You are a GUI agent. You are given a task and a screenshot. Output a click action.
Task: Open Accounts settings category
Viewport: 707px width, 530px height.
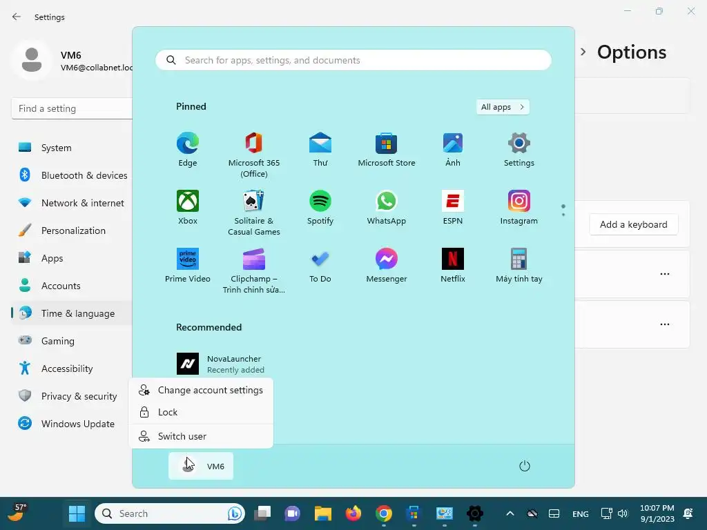pyautogui.click(x=72, y=286)
